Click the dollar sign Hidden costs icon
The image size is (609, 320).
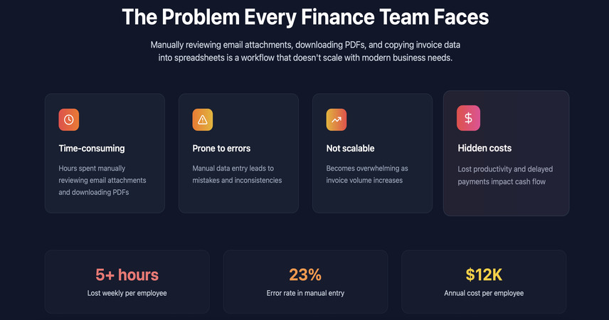coord(468,118)
